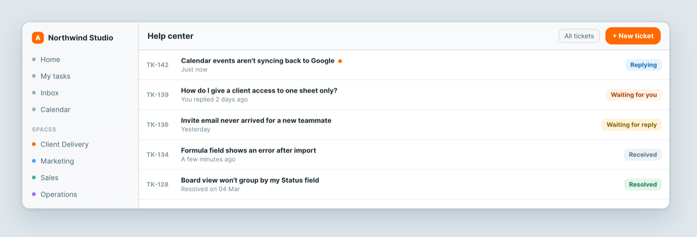The width and height of the screenshot is (697, 237).
Task: Click 'You replied 2 days ago' text
Action: tap(214, 100)
